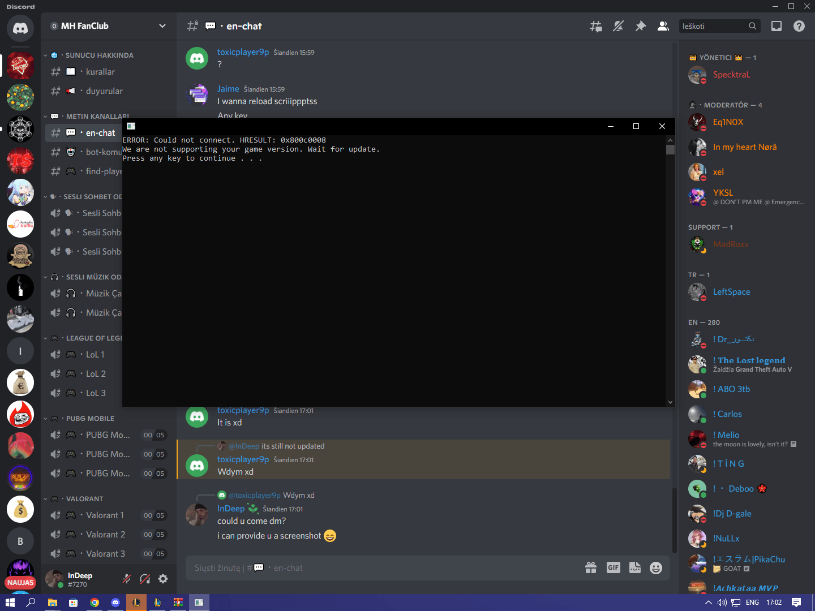Focus the en-chat message input box
Viewport: 815px width, 611px height.
coord(385,568)
